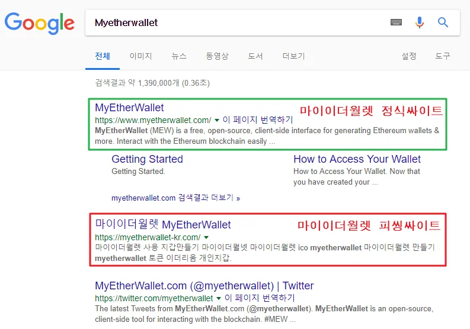Switch to the 뉴스 tab
The image size is (470, 329).
click(178, 56)
